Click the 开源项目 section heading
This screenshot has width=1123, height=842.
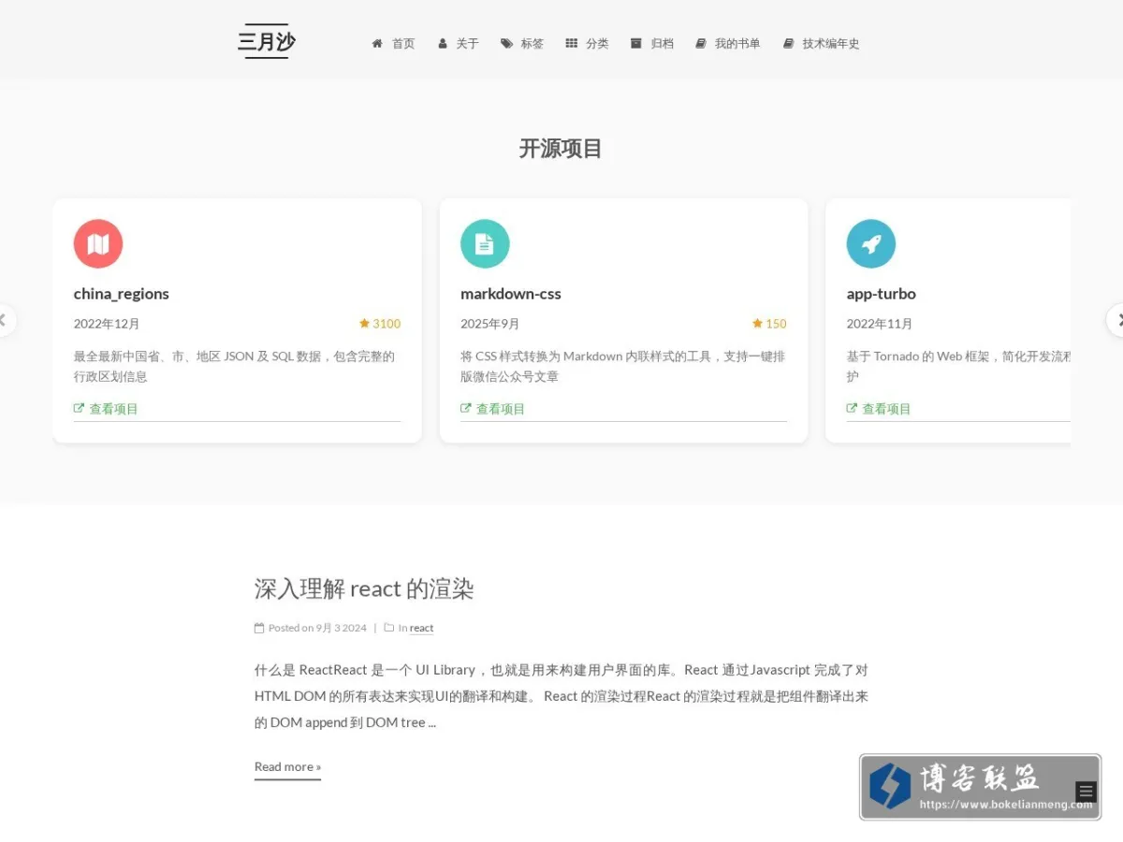tap(561, 149)
